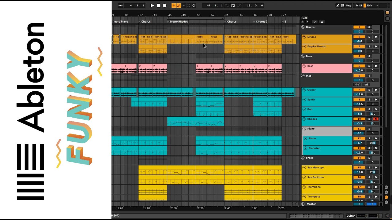392x220 pixels.
Task: Unfold the Trombone track
Action: [x=304, y=187]
